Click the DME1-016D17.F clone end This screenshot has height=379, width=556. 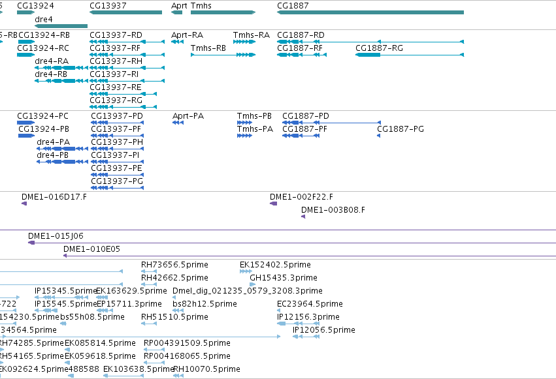click(x=24, y=204)
